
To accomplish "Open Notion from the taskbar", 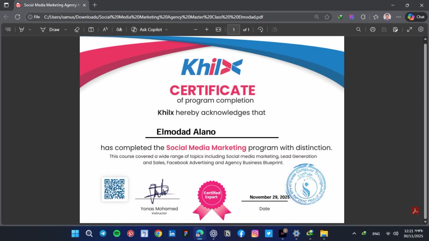I will click(x=227, y=233).
